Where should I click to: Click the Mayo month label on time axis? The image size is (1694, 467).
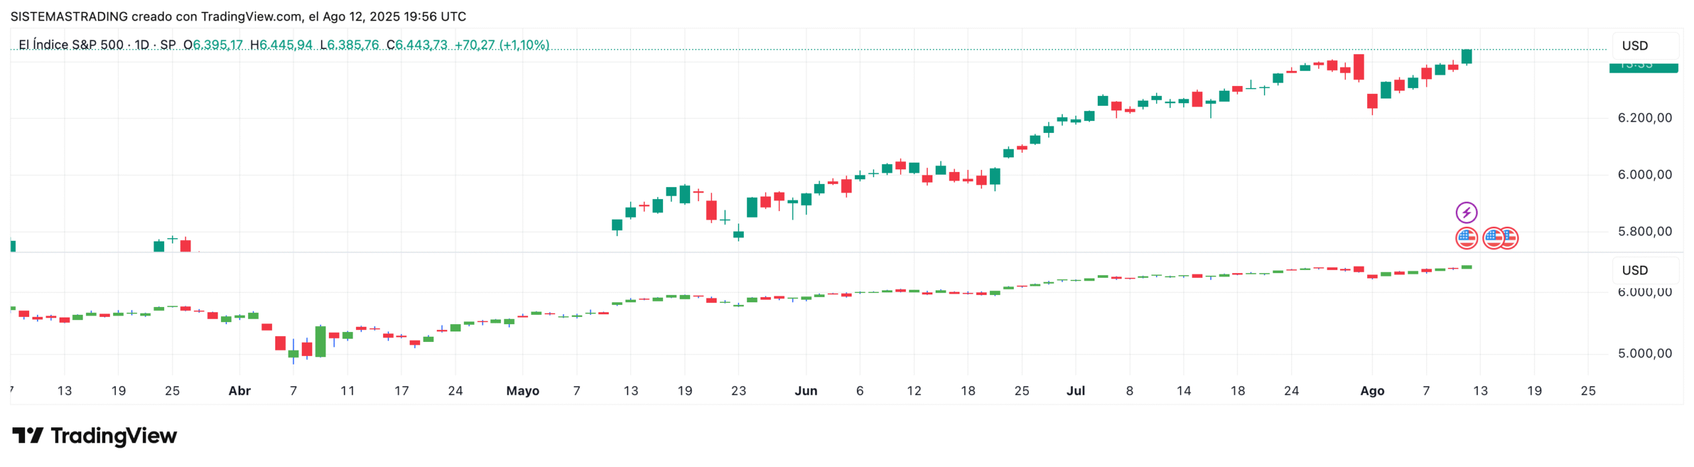click(x=522, y=391)
